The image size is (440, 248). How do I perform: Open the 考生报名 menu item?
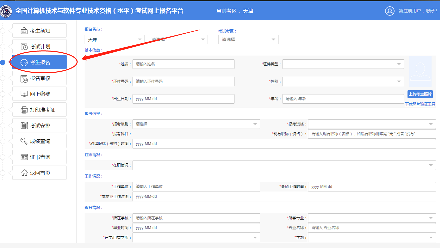click(40, 62)
